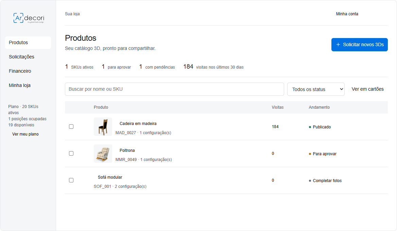Click SKU text MMR_0049 · 1 configuração(s)
This screenshot has height=231, width=397.
[143, 159]
